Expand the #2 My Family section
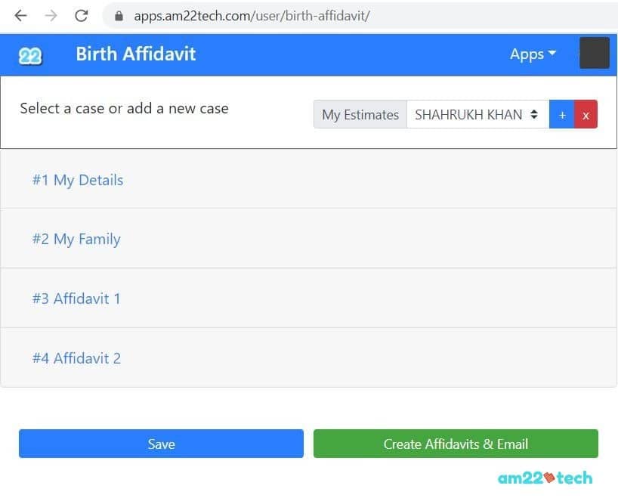The image size is (618, 498). pyautogui.click(x=76, y=239)
